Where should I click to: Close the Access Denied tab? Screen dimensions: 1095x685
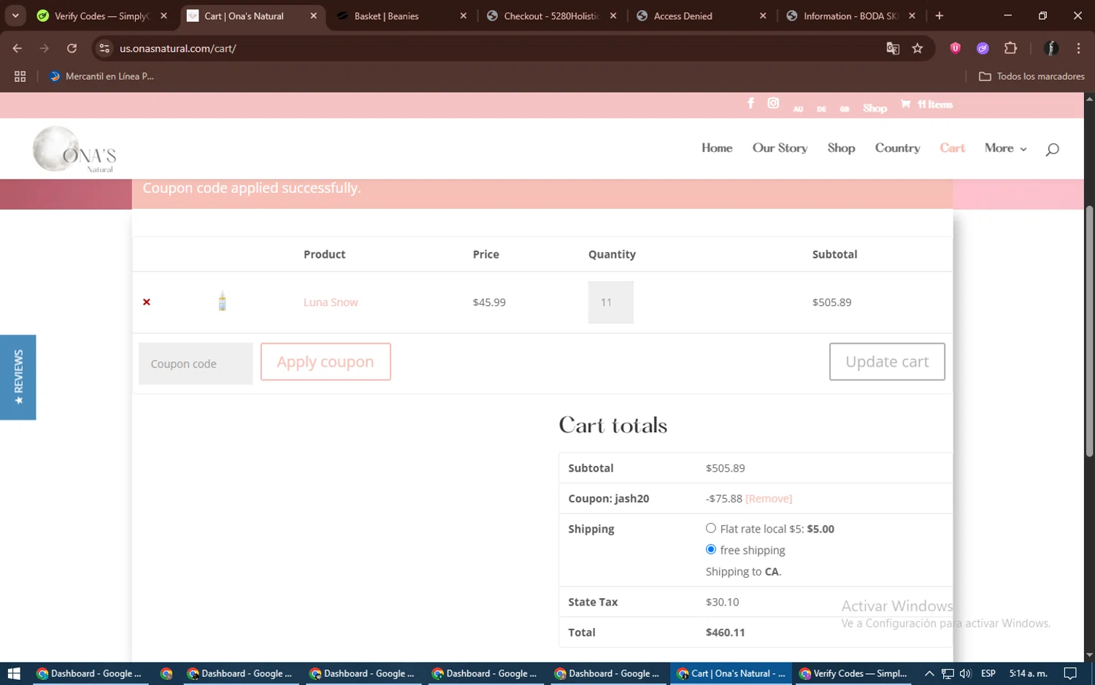point(763,15)
